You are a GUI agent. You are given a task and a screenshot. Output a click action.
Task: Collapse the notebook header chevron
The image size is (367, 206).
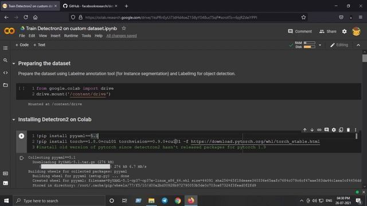click(358, 45)
